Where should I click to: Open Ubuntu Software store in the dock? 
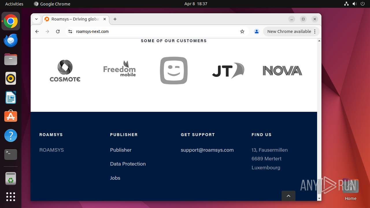pyautogui.click(x=11, y=116)
